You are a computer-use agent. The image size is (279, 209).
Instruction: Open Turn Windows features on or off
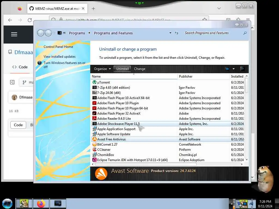coord(64,65)
